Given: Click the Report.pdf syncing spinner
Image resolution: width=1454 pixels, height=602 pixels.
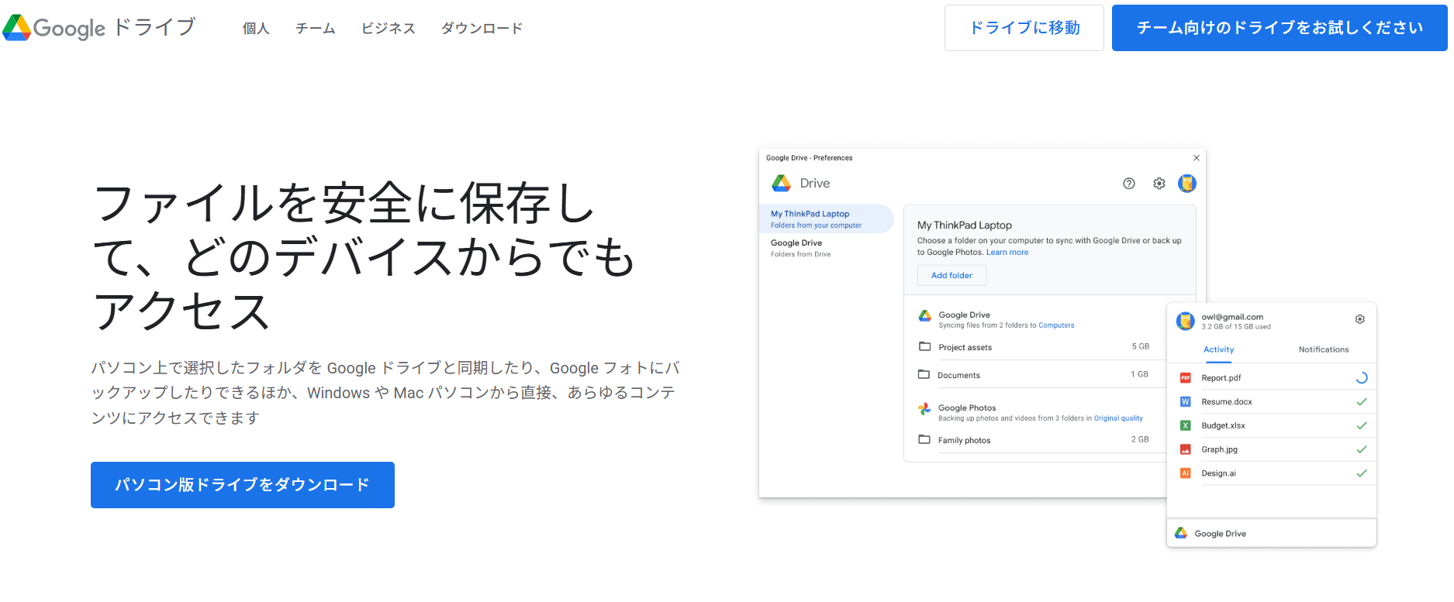Looking at the screenshot, I should tap(1361, 378).
